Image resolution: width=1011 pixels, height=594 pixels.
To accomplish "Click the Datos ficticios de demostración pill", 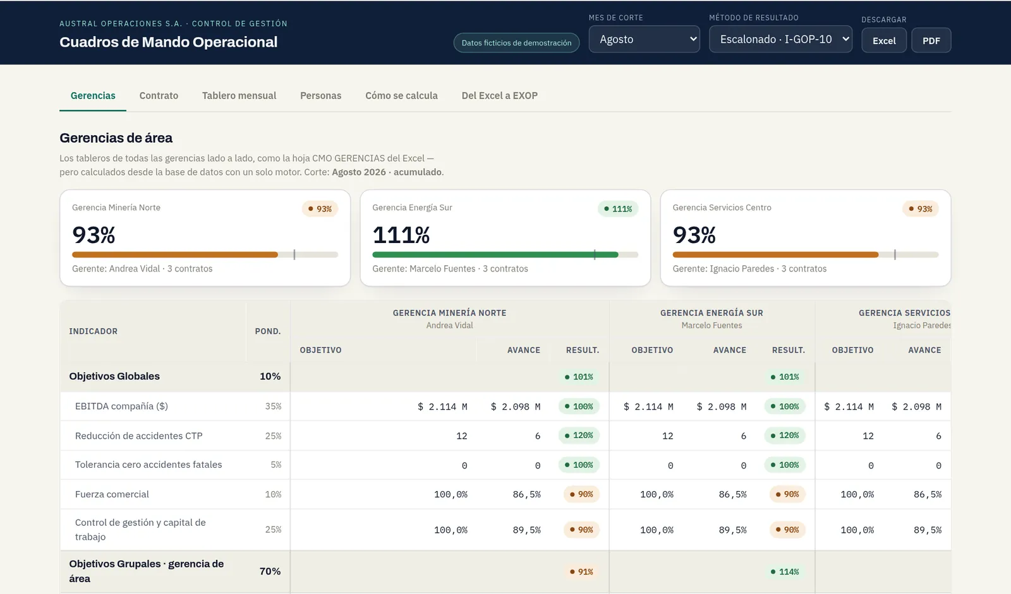I will pos(516,43).
